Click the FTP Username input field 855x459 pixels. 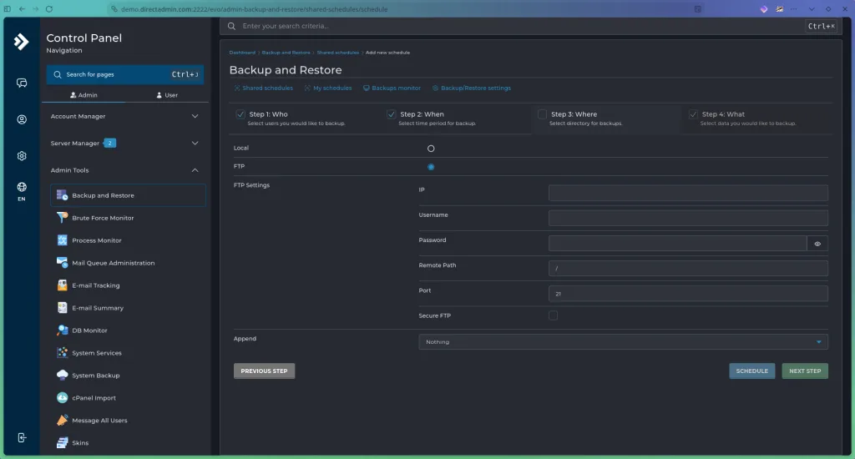(688, 218)
